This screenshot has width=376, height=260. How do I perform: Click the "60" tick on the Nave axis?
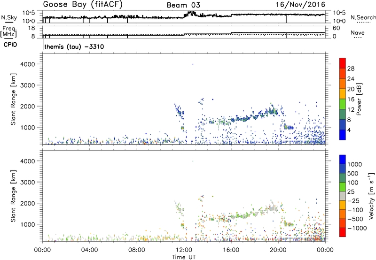click(x=336, y=28)
